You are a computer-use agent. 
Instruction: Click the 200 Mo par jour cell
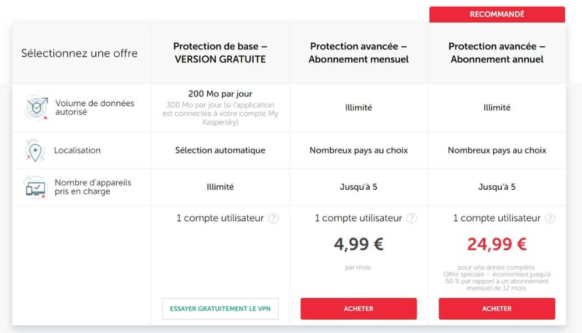coord(219,93)
